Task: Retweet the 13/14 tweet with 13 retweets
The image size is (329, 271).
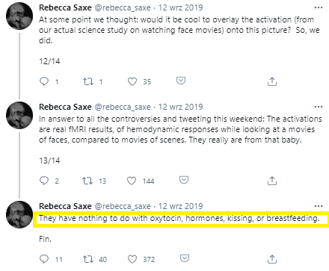Action: [87, 181]
